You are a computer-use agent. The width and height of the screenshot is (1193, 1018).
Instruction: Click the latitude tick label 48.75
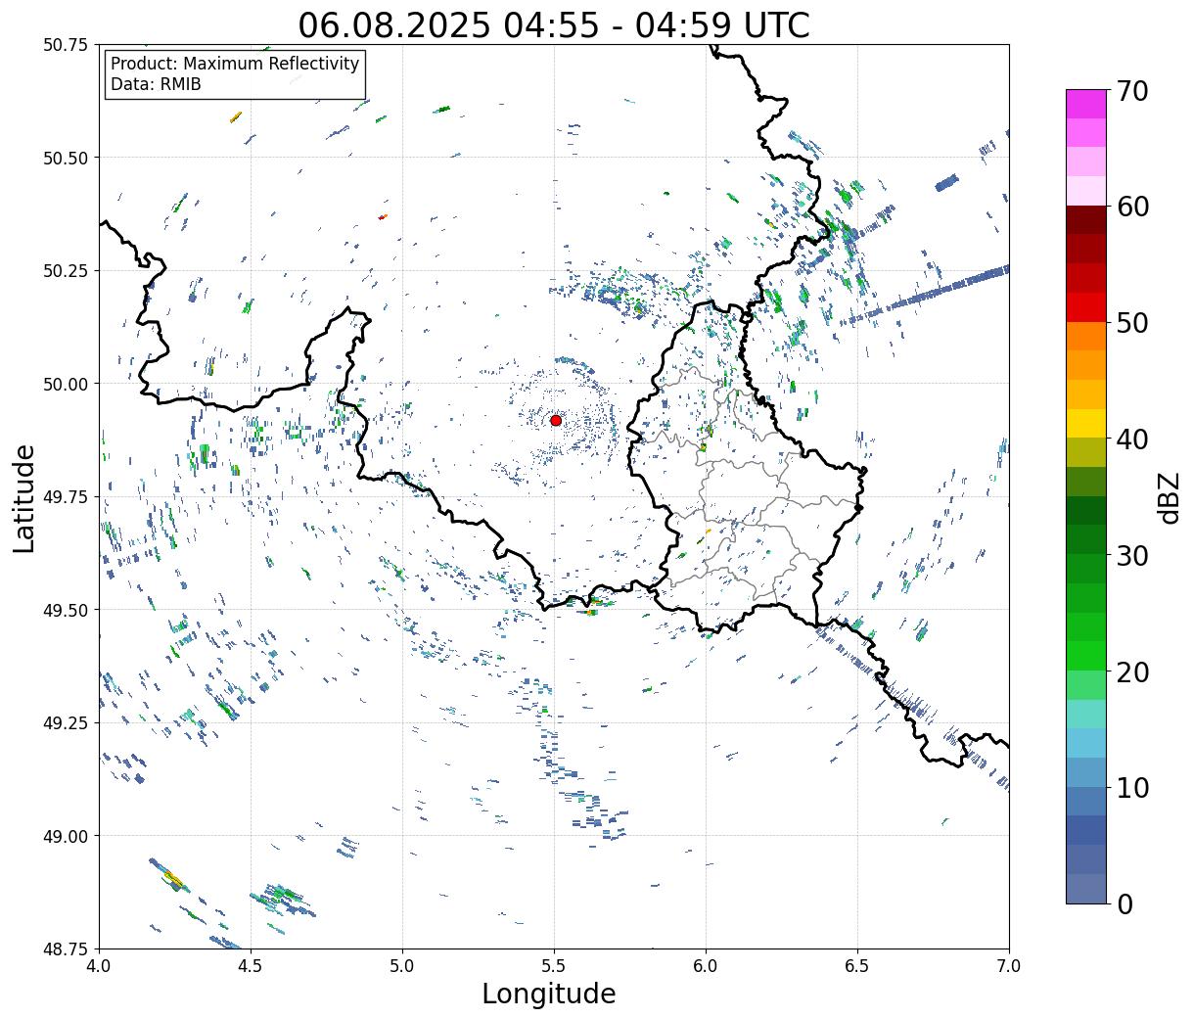[66, 949]
